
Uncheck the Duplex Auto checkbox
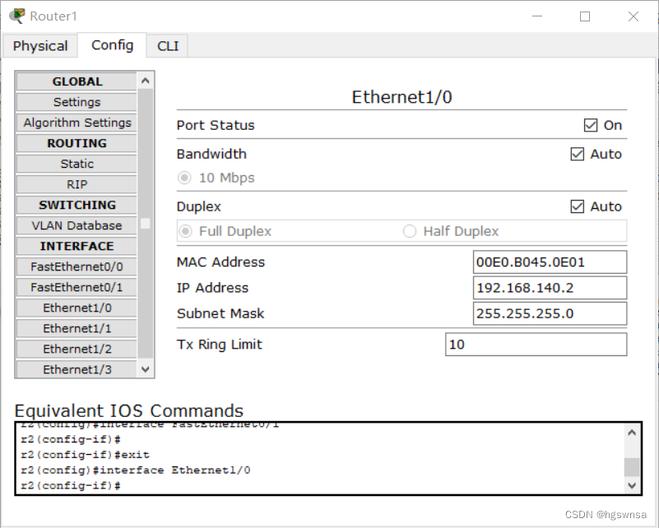click(578, 206)
